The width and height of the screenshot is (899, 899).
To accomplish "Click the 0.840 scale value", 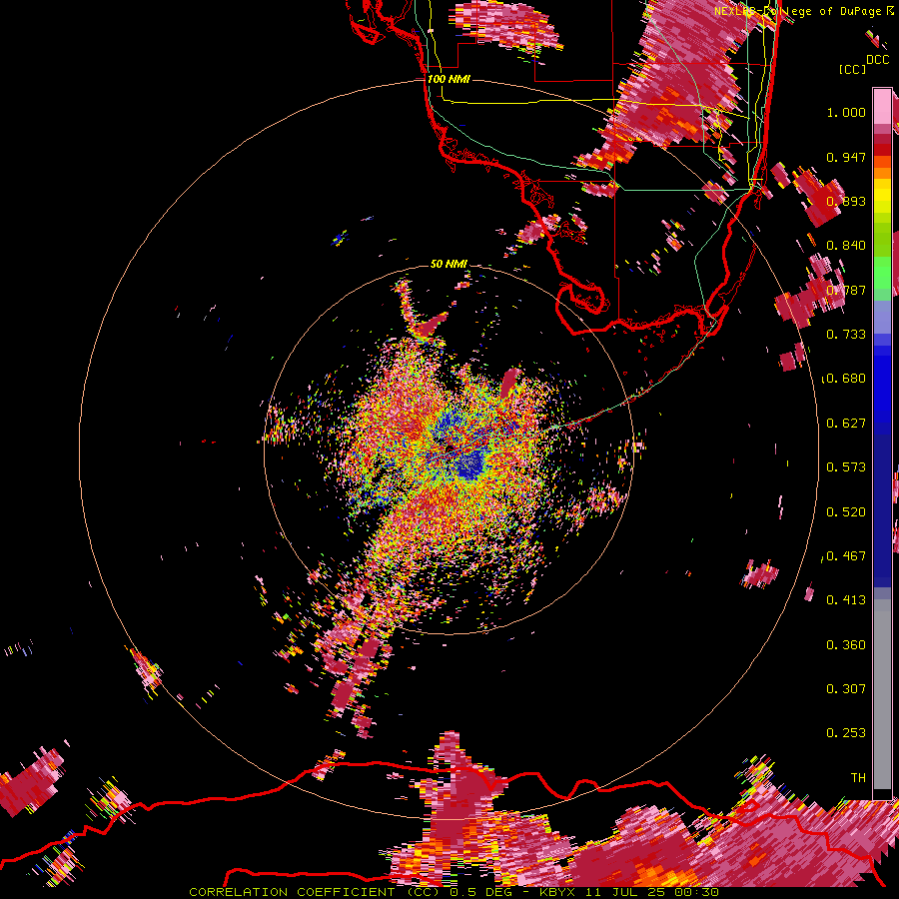I will click(x=846, y=246).
